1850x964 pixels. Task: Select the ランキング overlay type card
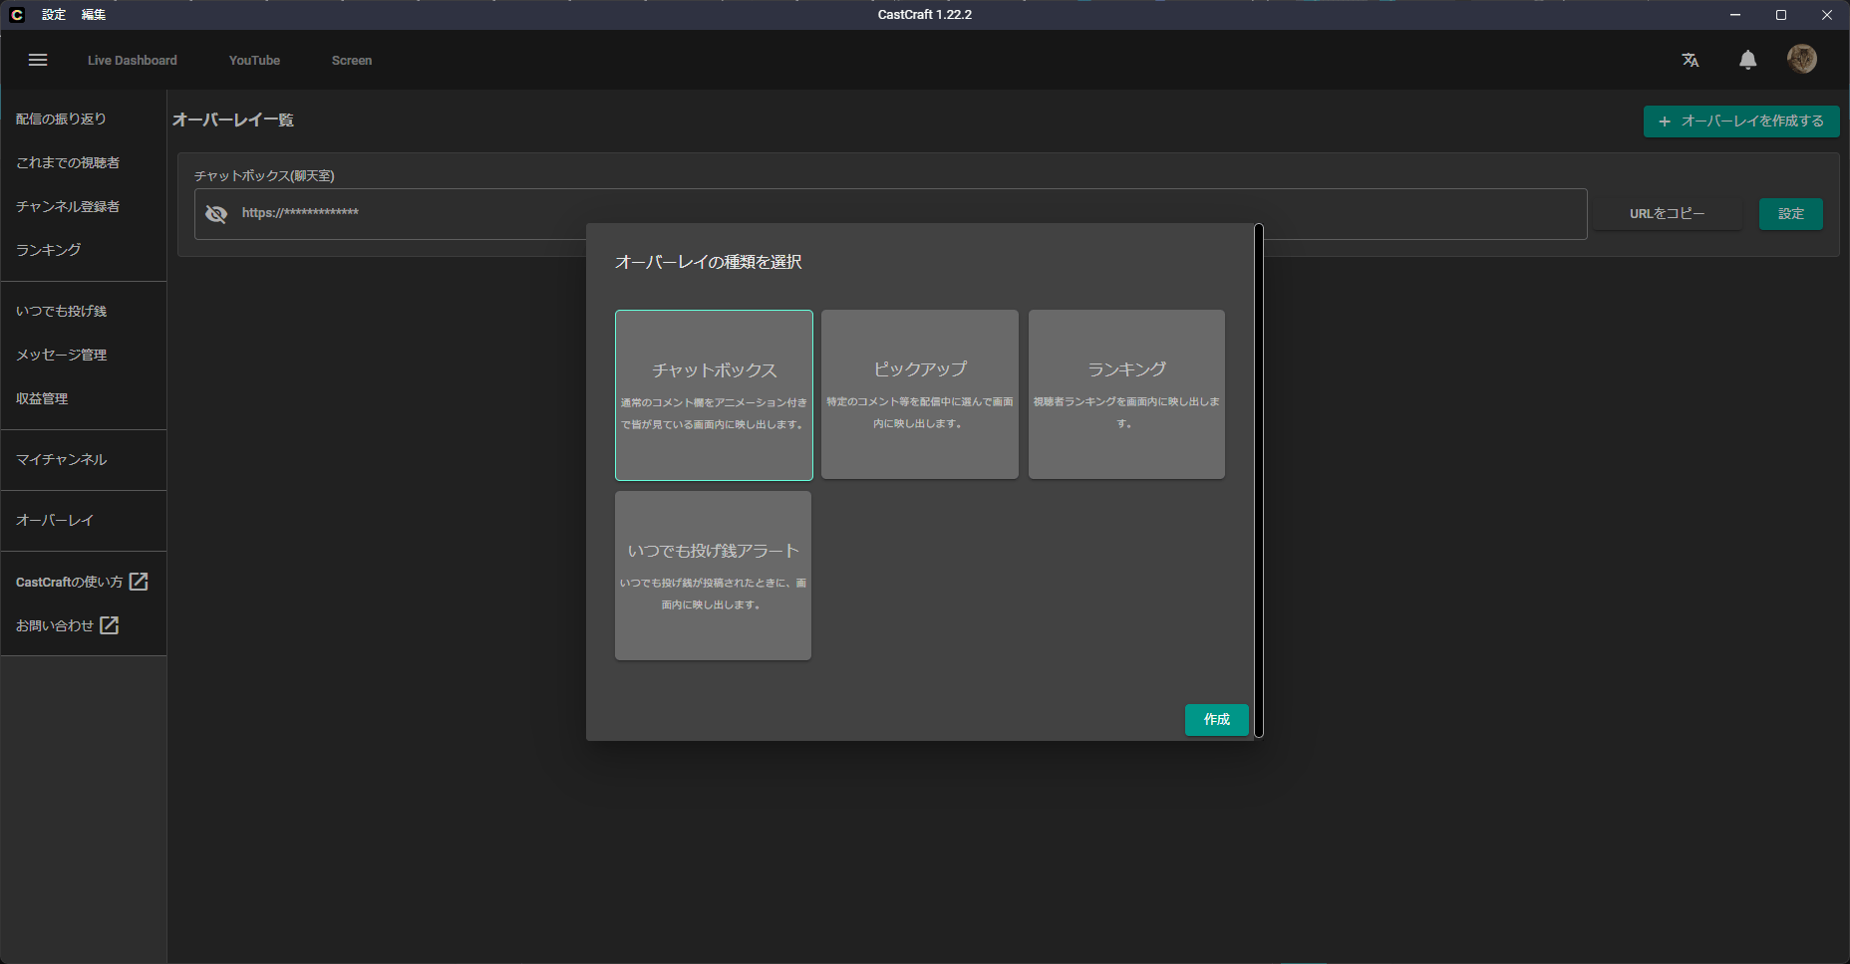1126,394
